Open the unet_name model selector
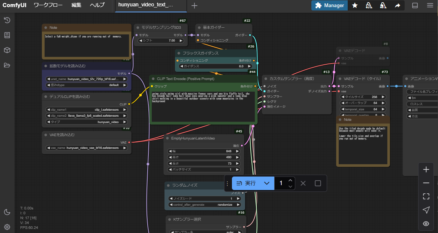Viewport: 438px width, 233px height. [87, 79]
